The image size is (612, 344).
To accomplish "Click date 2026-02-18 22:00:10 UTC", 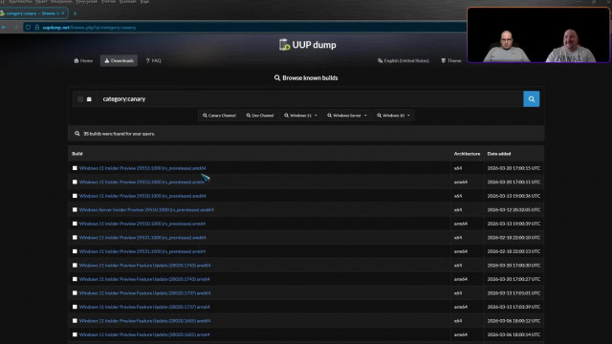I will (x=514, y=238).
